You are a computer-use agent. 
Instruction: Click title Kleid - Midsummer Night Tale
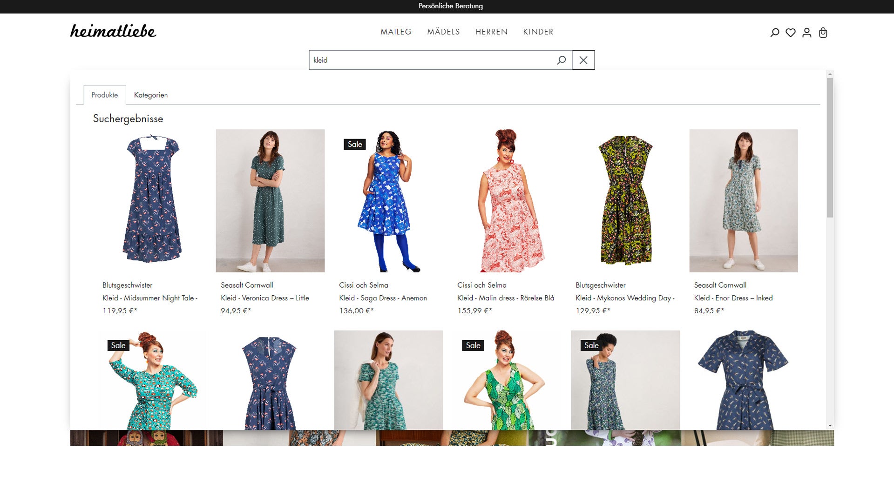(x=150, y=298)
